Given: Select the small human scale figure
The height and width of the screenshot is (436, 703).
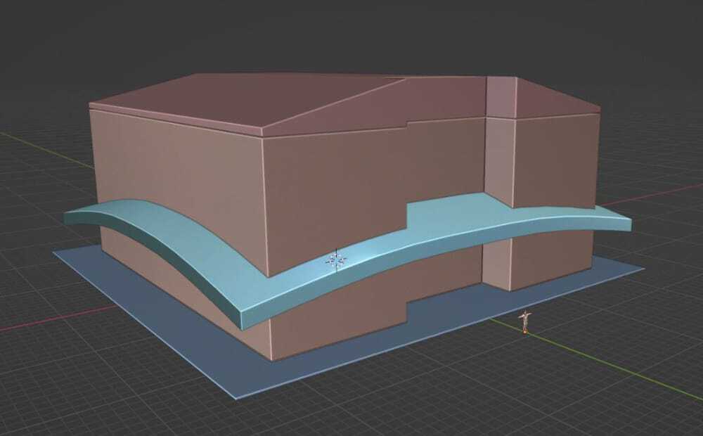Looking at the screenshot, I should pyautogui.click(x=524, y=321).
